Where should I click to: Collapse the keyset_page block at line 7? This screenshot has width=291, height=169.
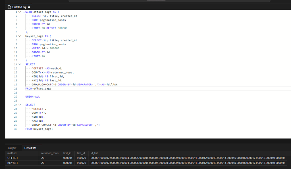click(x=20, y=36)
